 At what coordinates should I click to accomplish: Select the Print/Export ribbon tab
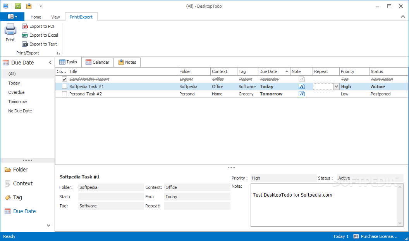tap(81, 17)
